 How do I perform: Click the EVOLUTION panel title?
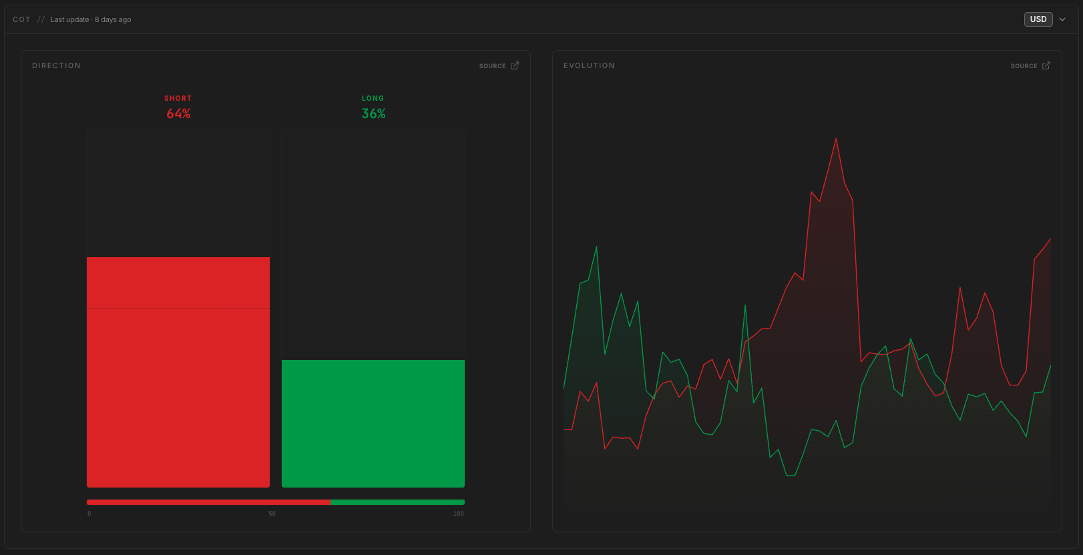589,65
